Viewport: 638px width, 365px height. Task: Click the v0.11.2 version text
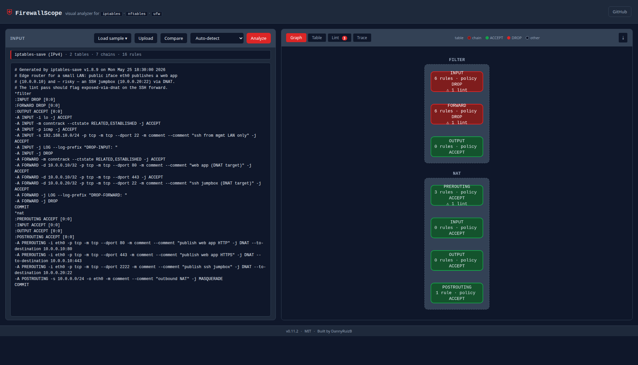click(292, 331)
